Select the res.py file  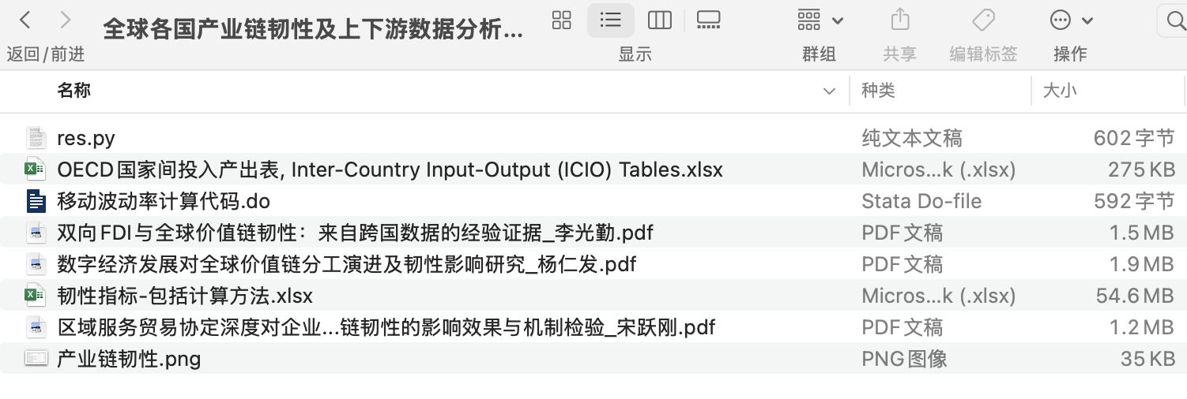(x=86, y=138)
